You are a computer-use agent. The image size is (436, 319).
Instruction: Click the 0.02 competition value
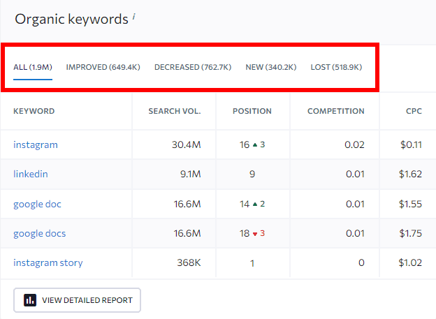[354, 144]
